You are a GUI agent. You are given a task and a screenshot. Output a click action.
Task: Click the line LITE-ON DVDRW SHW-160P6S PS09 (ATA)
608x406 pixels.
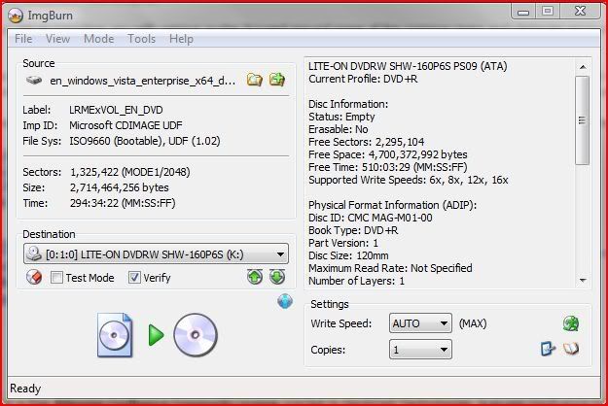[x=408, y=66]
